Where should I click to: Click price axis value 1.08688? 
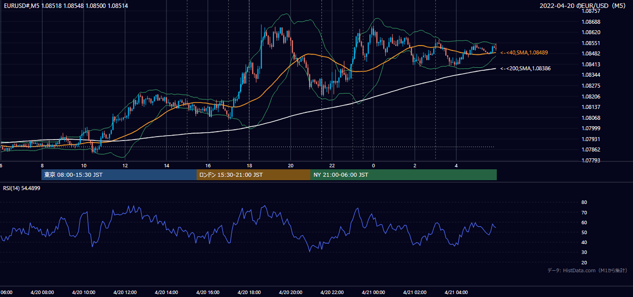click(591, 22)
